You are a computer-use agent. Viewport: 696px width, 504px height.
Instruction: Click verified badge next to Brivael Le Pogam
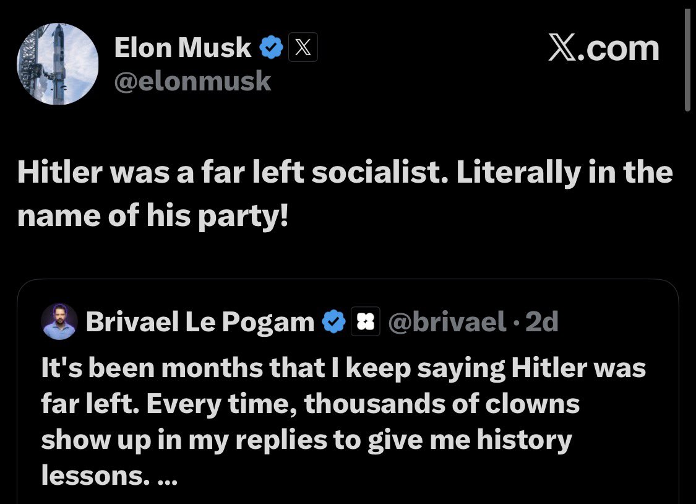click(333, 321)
